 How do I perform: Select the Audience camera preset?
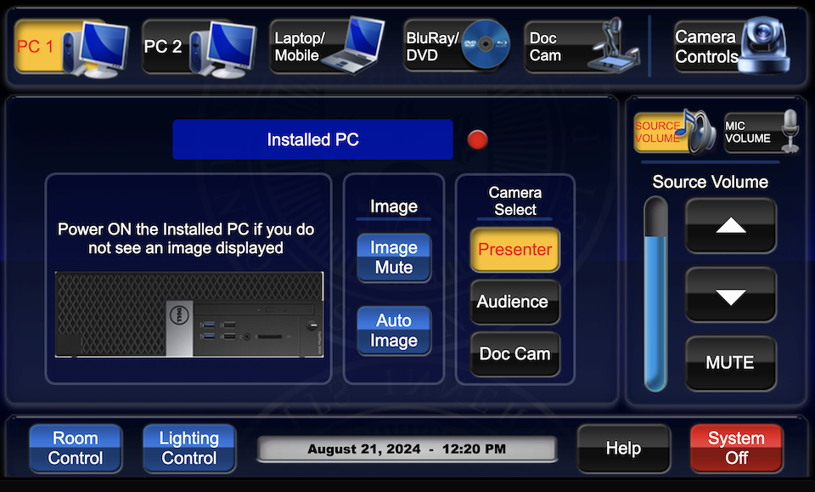[514, 302]
